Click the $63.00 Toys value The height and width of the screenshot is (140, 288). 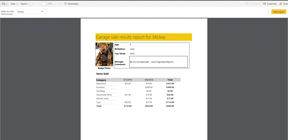coord(128,102)
